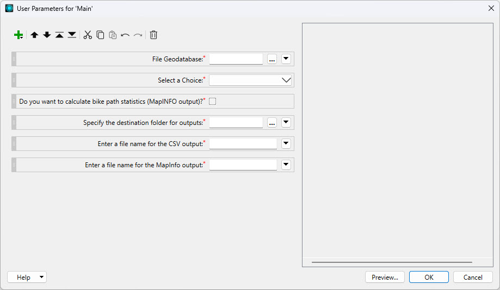Click the CSV output file name field

[x=243, y=143]
